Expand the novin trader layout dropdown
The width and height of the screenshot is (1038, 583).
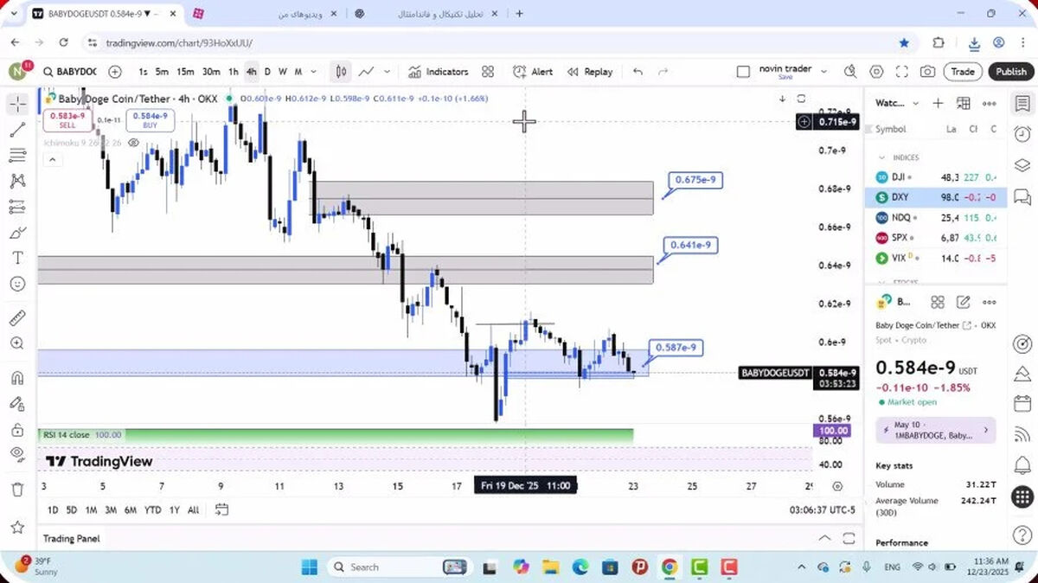tap(823, 72)
